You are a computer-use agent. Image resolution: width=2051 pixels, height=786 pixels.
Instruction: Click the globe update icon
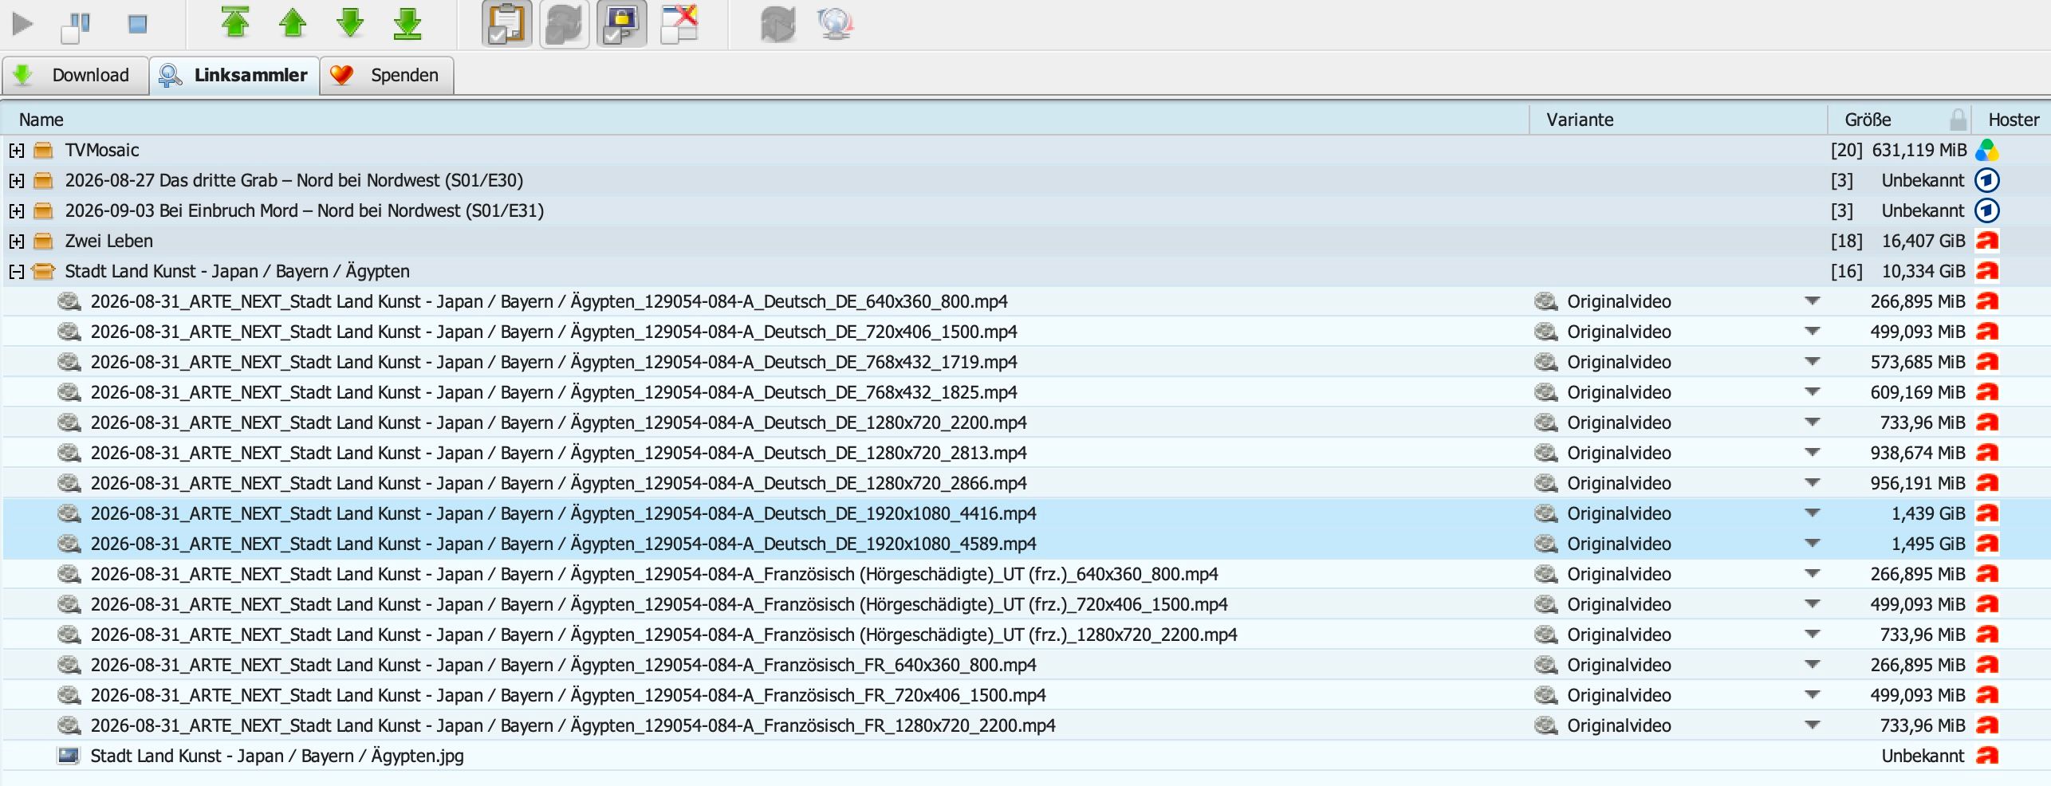[836, 25]
